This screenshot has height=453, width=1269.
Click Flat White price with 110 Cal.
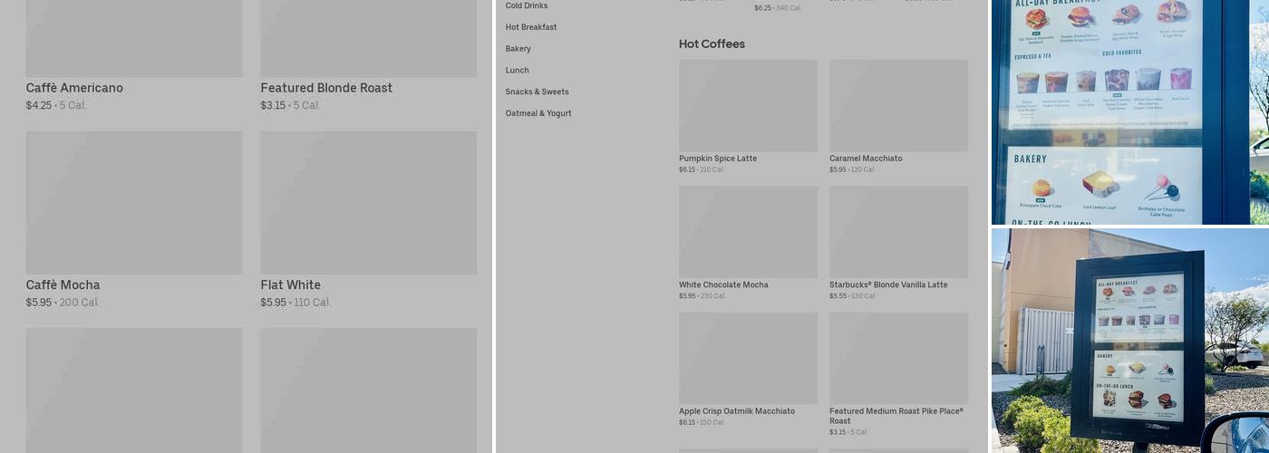click(x=296, y=303)
